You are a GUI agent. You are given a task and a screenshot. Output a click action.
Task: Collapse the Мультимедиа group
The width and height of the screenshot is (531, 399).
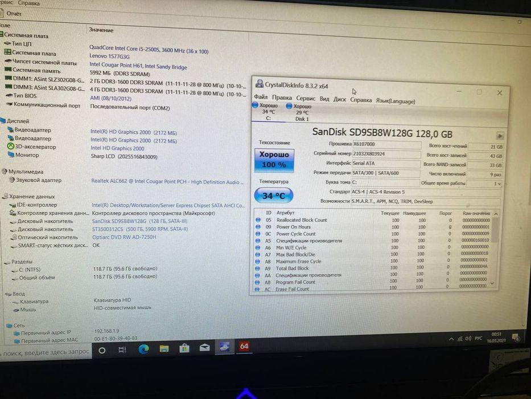point(4,172)
